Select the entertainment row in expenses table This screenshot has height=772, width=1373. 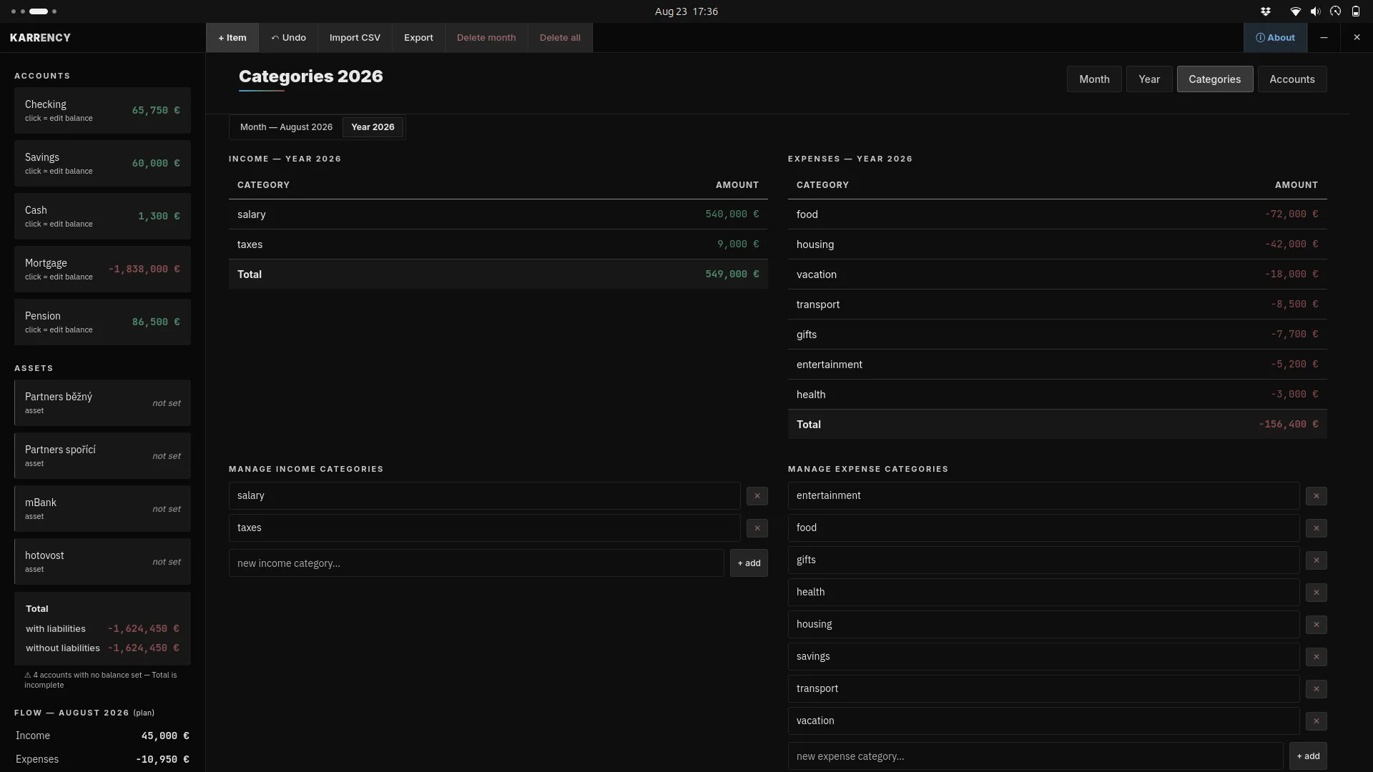click(x=1058, y=365)
